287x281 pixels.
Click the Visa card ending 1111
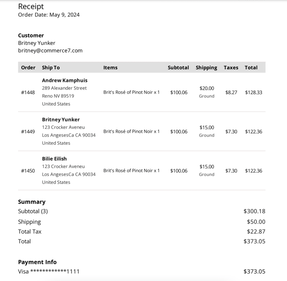tap(49, 272)
